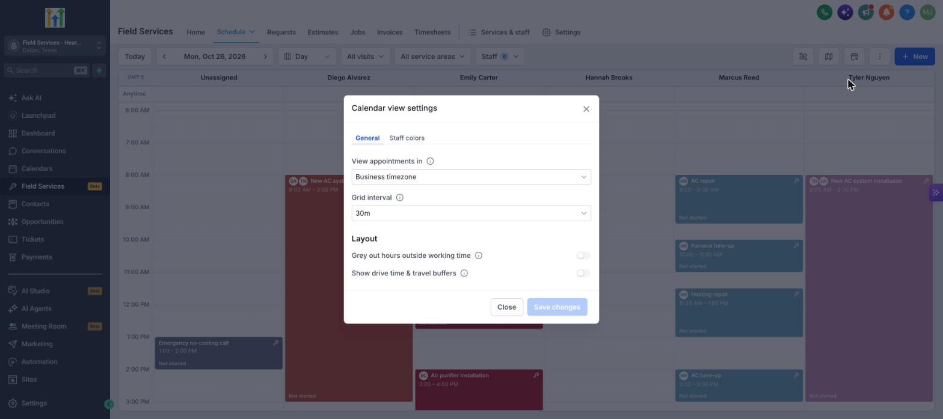
Task: Open the blue help question icon
Action: [907, 12]
